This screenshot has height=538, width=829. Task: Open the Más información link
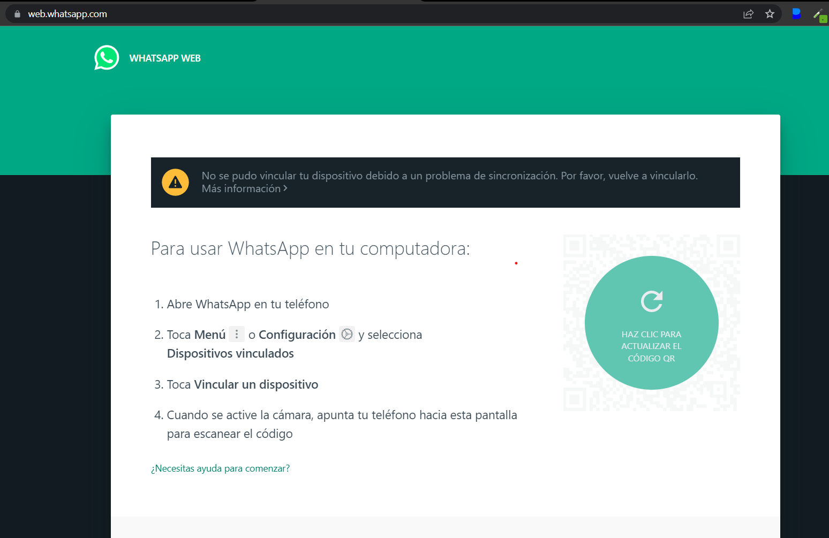(x=245, y=188)
